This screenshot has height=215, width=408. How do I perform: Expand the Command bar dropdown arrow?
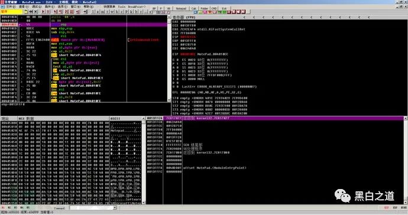click(x=115, y=208)
